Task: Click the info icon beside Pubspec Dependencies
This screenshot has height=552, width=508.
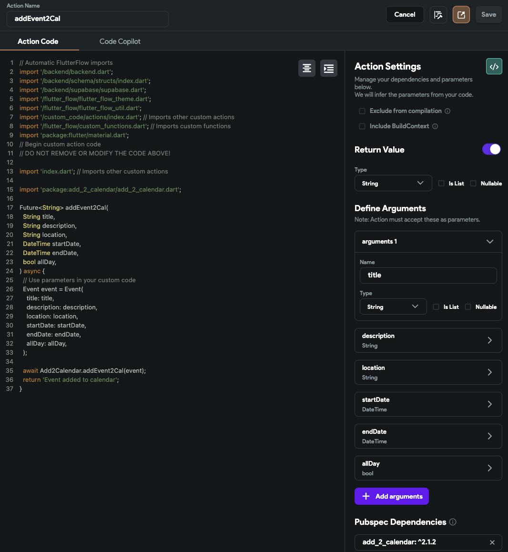Action: tap(453, 522)
